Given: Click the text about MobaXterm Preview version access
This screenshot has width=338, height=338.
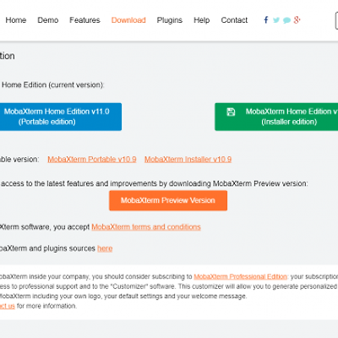Looking at the screenshot, I should point(155,183).
